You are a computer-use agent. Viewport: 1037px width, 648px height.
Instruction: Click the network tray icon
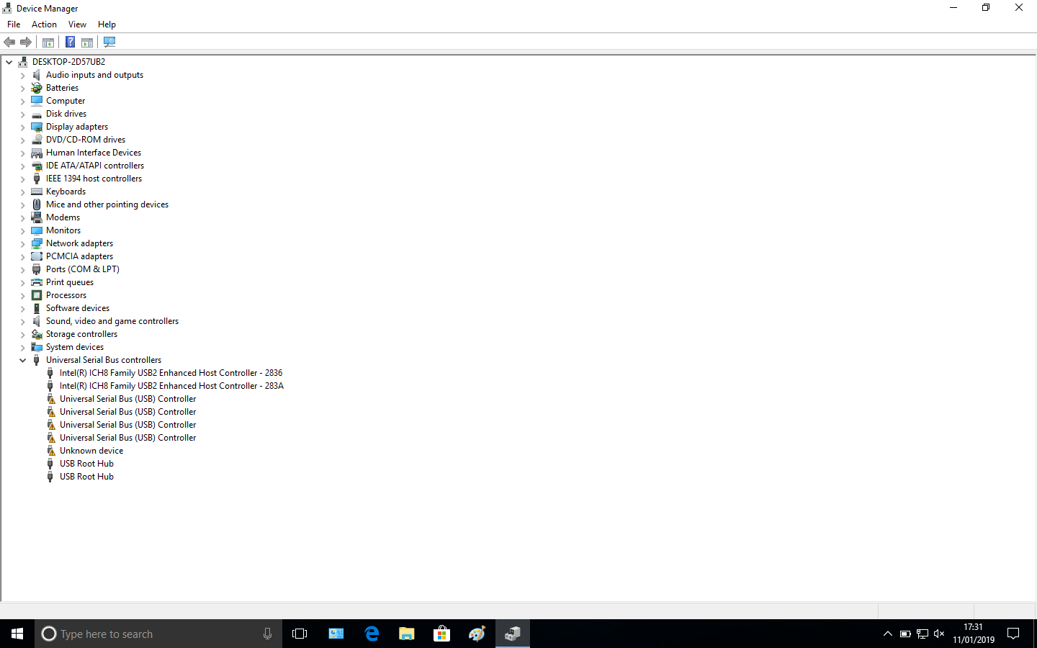922,634
